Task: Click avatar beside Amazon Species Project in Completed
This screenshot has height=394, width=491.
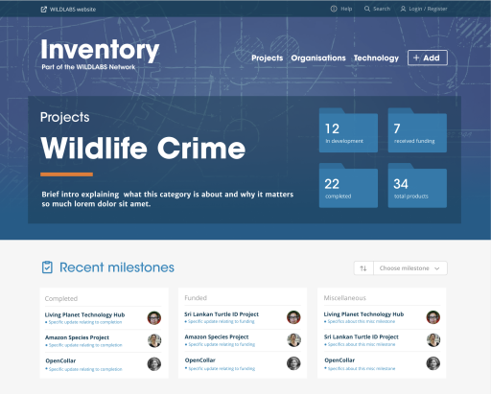Action: coord(154,340)
